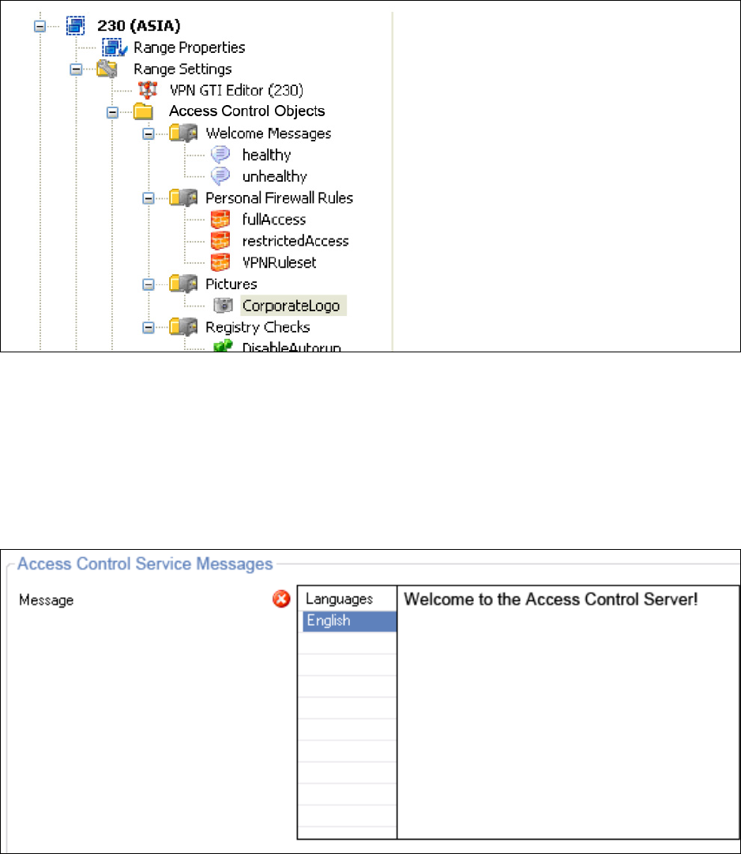Image resolution: width=741 pixels, height=854 pixels.
Task: Collapse the Welcome Messages node
Action: coord(149,134)
